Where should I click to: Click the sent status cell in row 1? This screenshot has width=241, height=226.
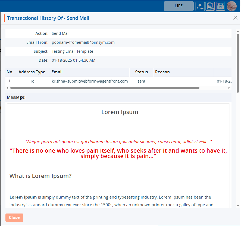(x=141, y=81)
